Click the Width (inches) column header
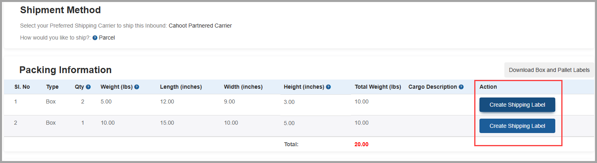 pyautogui.click(x=243, y=87)
